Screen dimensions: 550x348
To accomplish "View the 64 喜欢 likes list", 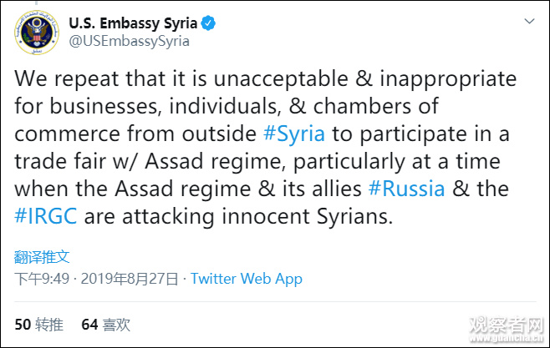I will tap(106, 324).
